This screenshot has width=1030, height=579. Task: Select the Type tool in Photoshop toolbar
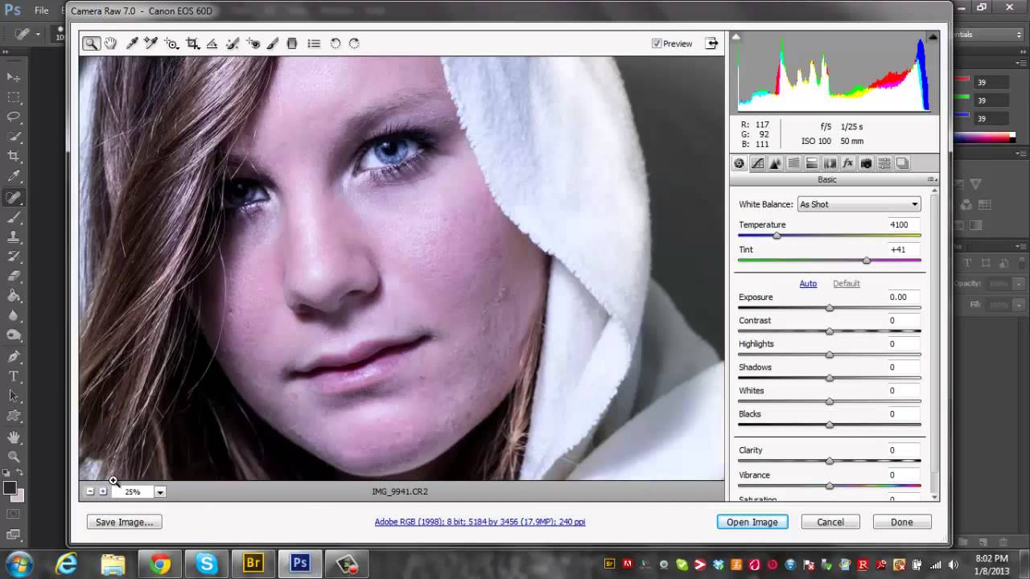coord(14,376)
